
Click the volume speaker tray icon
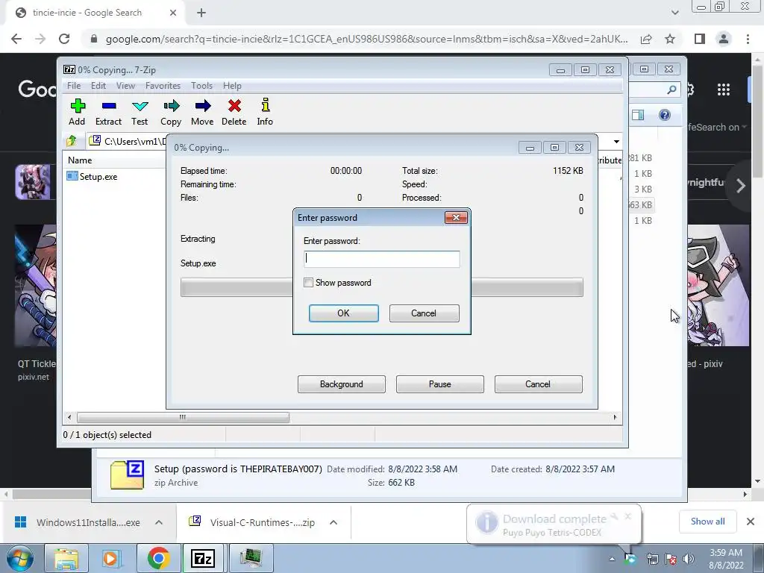(x=689, y=559)
